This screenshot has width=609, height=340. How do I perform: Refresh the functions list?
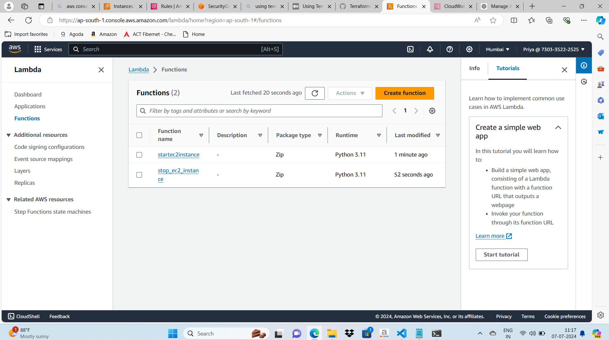pos(315,93)
